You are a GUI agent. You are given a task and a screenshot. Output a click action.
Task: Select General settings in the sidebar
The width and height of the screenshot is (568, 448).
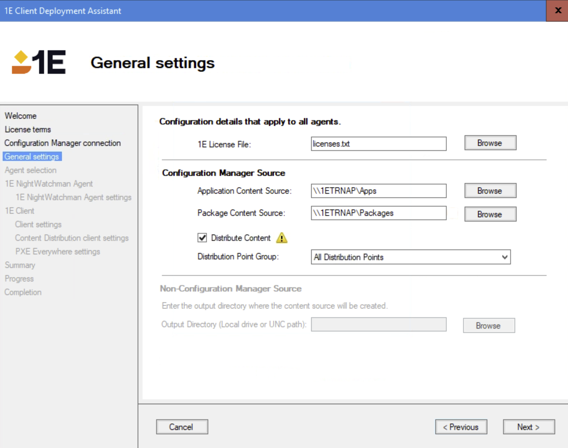[32, 156]
